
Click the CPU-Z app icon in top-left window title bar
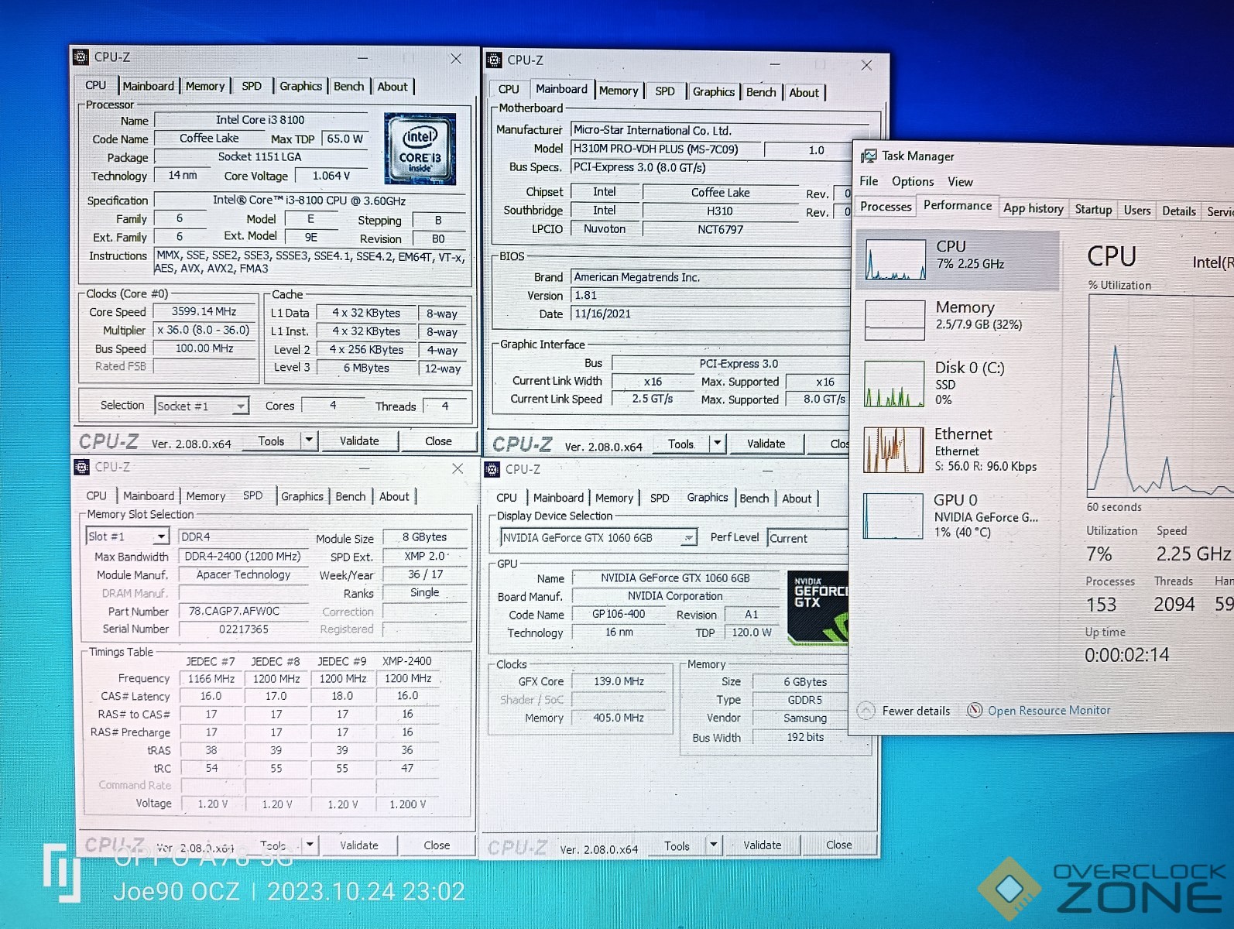[81, 57]
